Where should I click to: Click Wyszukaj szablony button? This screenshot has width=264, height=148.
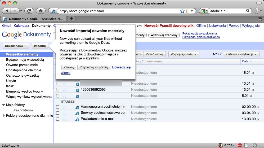point(164,35)
